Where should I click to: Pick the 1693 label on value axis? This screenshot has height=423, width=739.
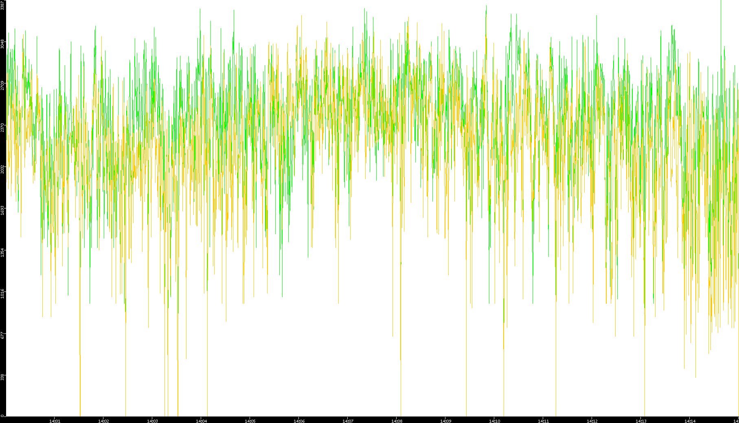pos(2,211)
